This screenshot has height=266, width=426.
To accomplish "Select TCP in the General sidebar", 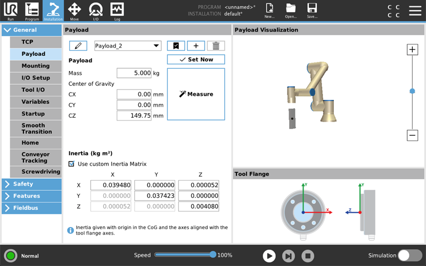I will [x=35, y=42].
